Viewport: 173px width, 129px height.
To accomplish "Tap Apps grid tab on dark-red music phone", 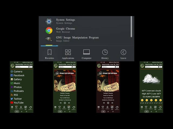I will point(98,107).
